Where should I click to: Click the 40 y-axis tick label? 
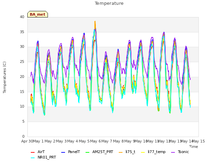tap(22, 17)
